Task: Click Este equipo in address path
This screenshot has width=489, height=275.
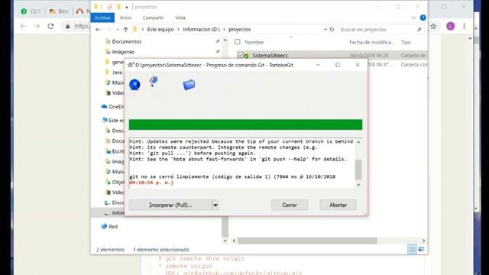Action: [160, 29]
